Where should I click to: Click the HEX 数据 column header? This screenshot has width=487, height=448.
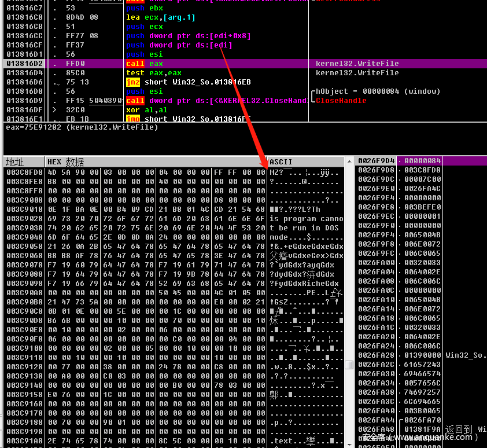65,162
